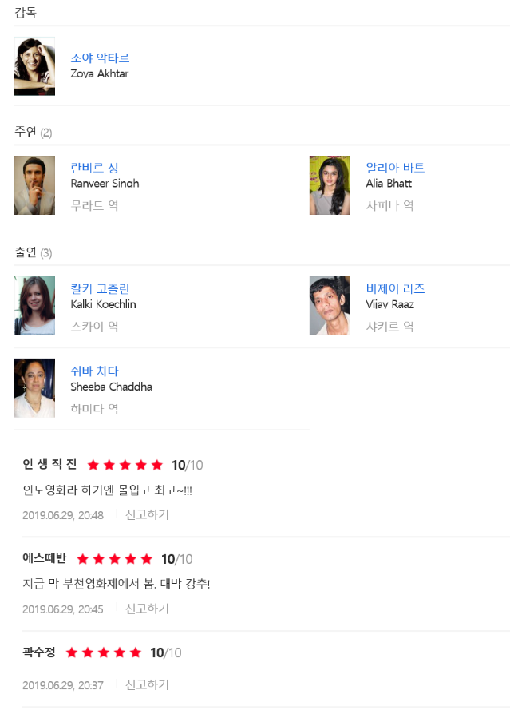Open Ranveer Singh's photo thumbnail

pos(34,185)
